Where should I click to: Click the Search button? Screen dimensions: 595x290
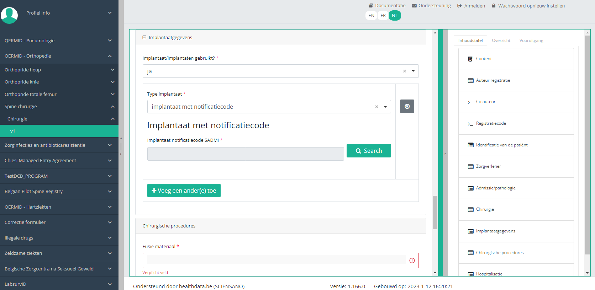(x=369, y=151)
